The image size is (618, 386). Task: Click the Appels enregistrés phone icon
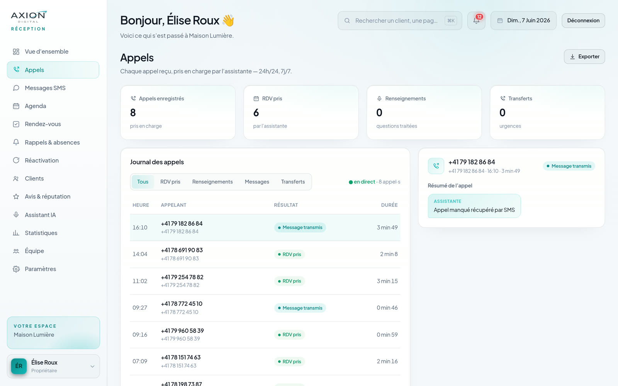click(x=133, y=99)
